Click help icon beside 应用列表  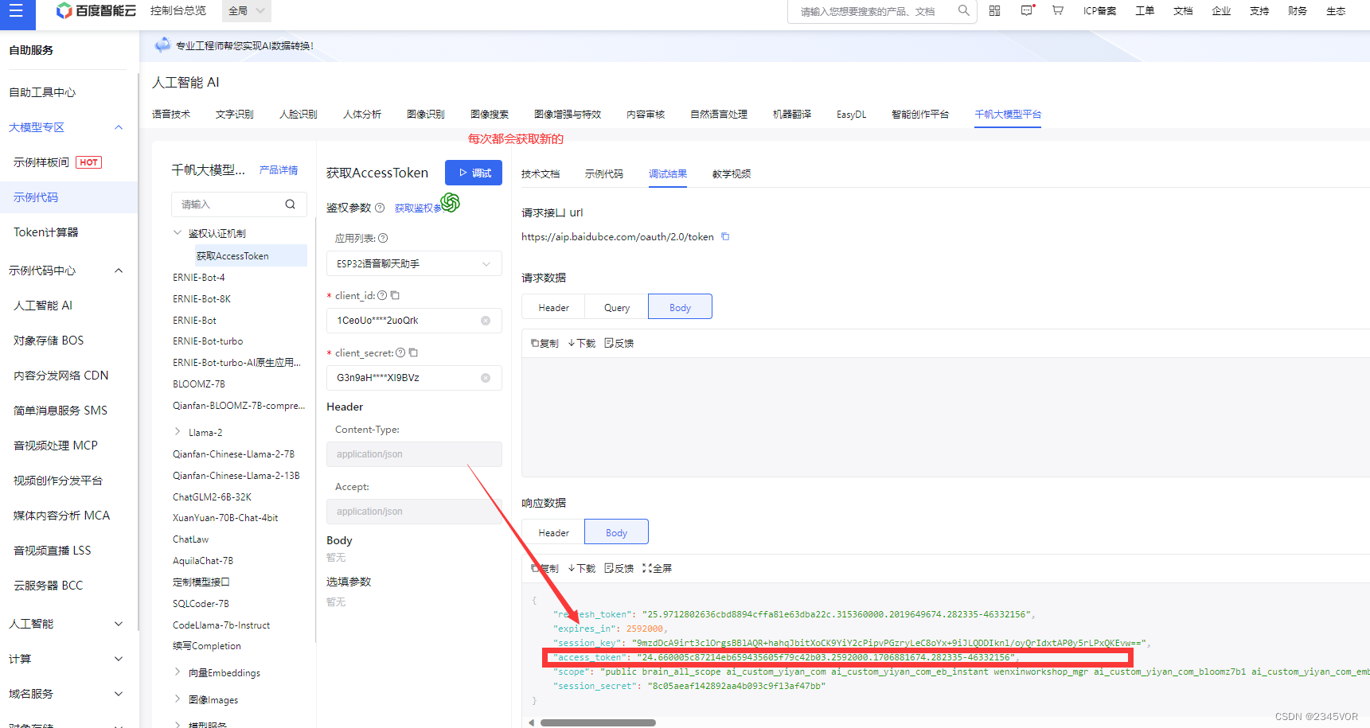coord(383,238)
